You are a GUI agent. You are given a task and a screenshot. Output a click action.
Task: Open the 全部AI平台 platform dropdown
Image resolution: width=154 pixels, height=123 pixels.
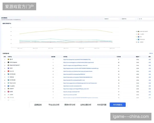click(x=129, y=19)
